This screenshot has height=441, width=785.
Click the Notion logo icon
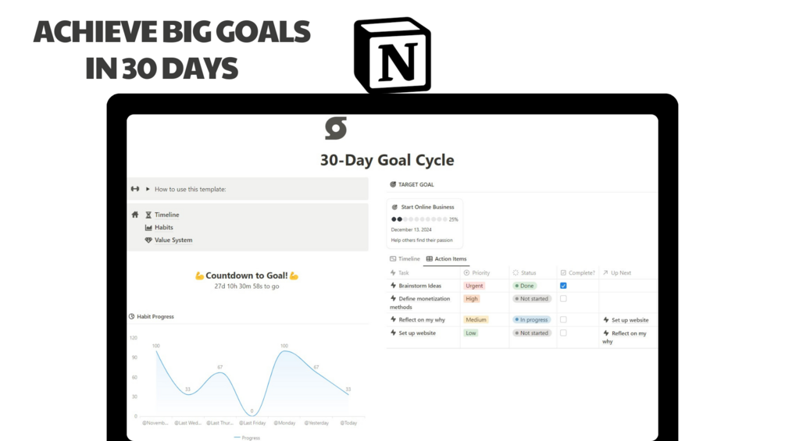click(x=392, y=55)
